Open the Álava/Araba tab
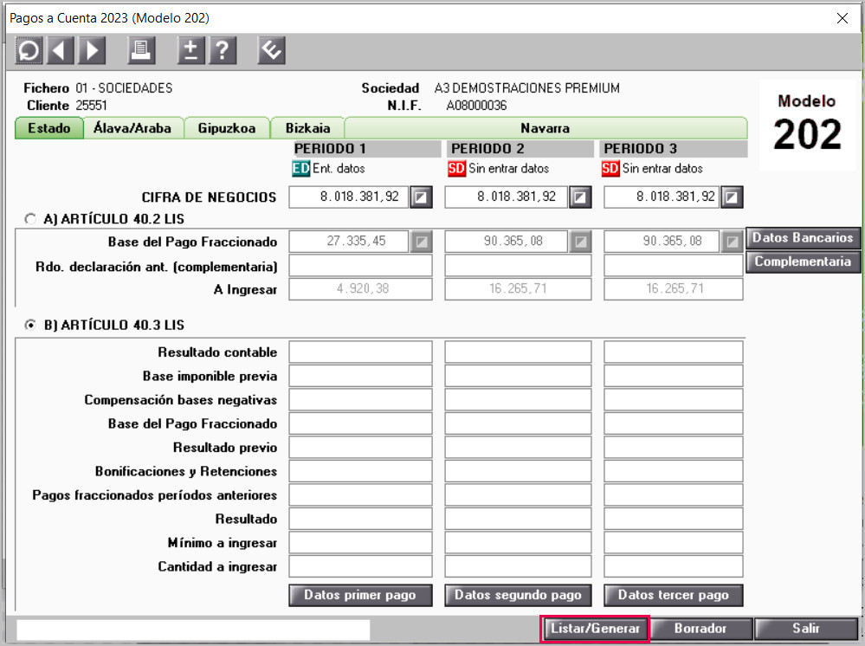Viewport: 865px width, 646px height. (x=132, y=128)
